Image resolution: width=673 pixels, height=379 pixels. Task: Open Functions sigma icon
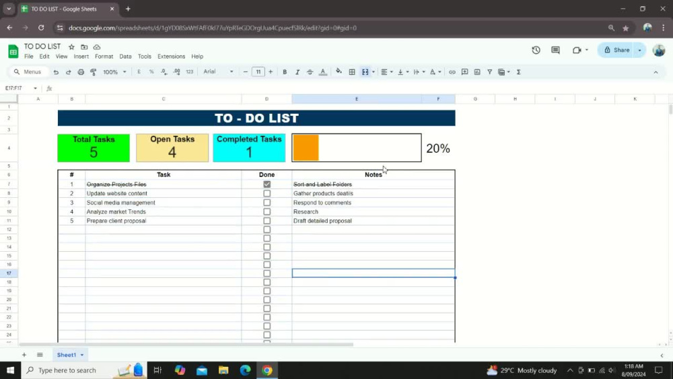(518, 72)
